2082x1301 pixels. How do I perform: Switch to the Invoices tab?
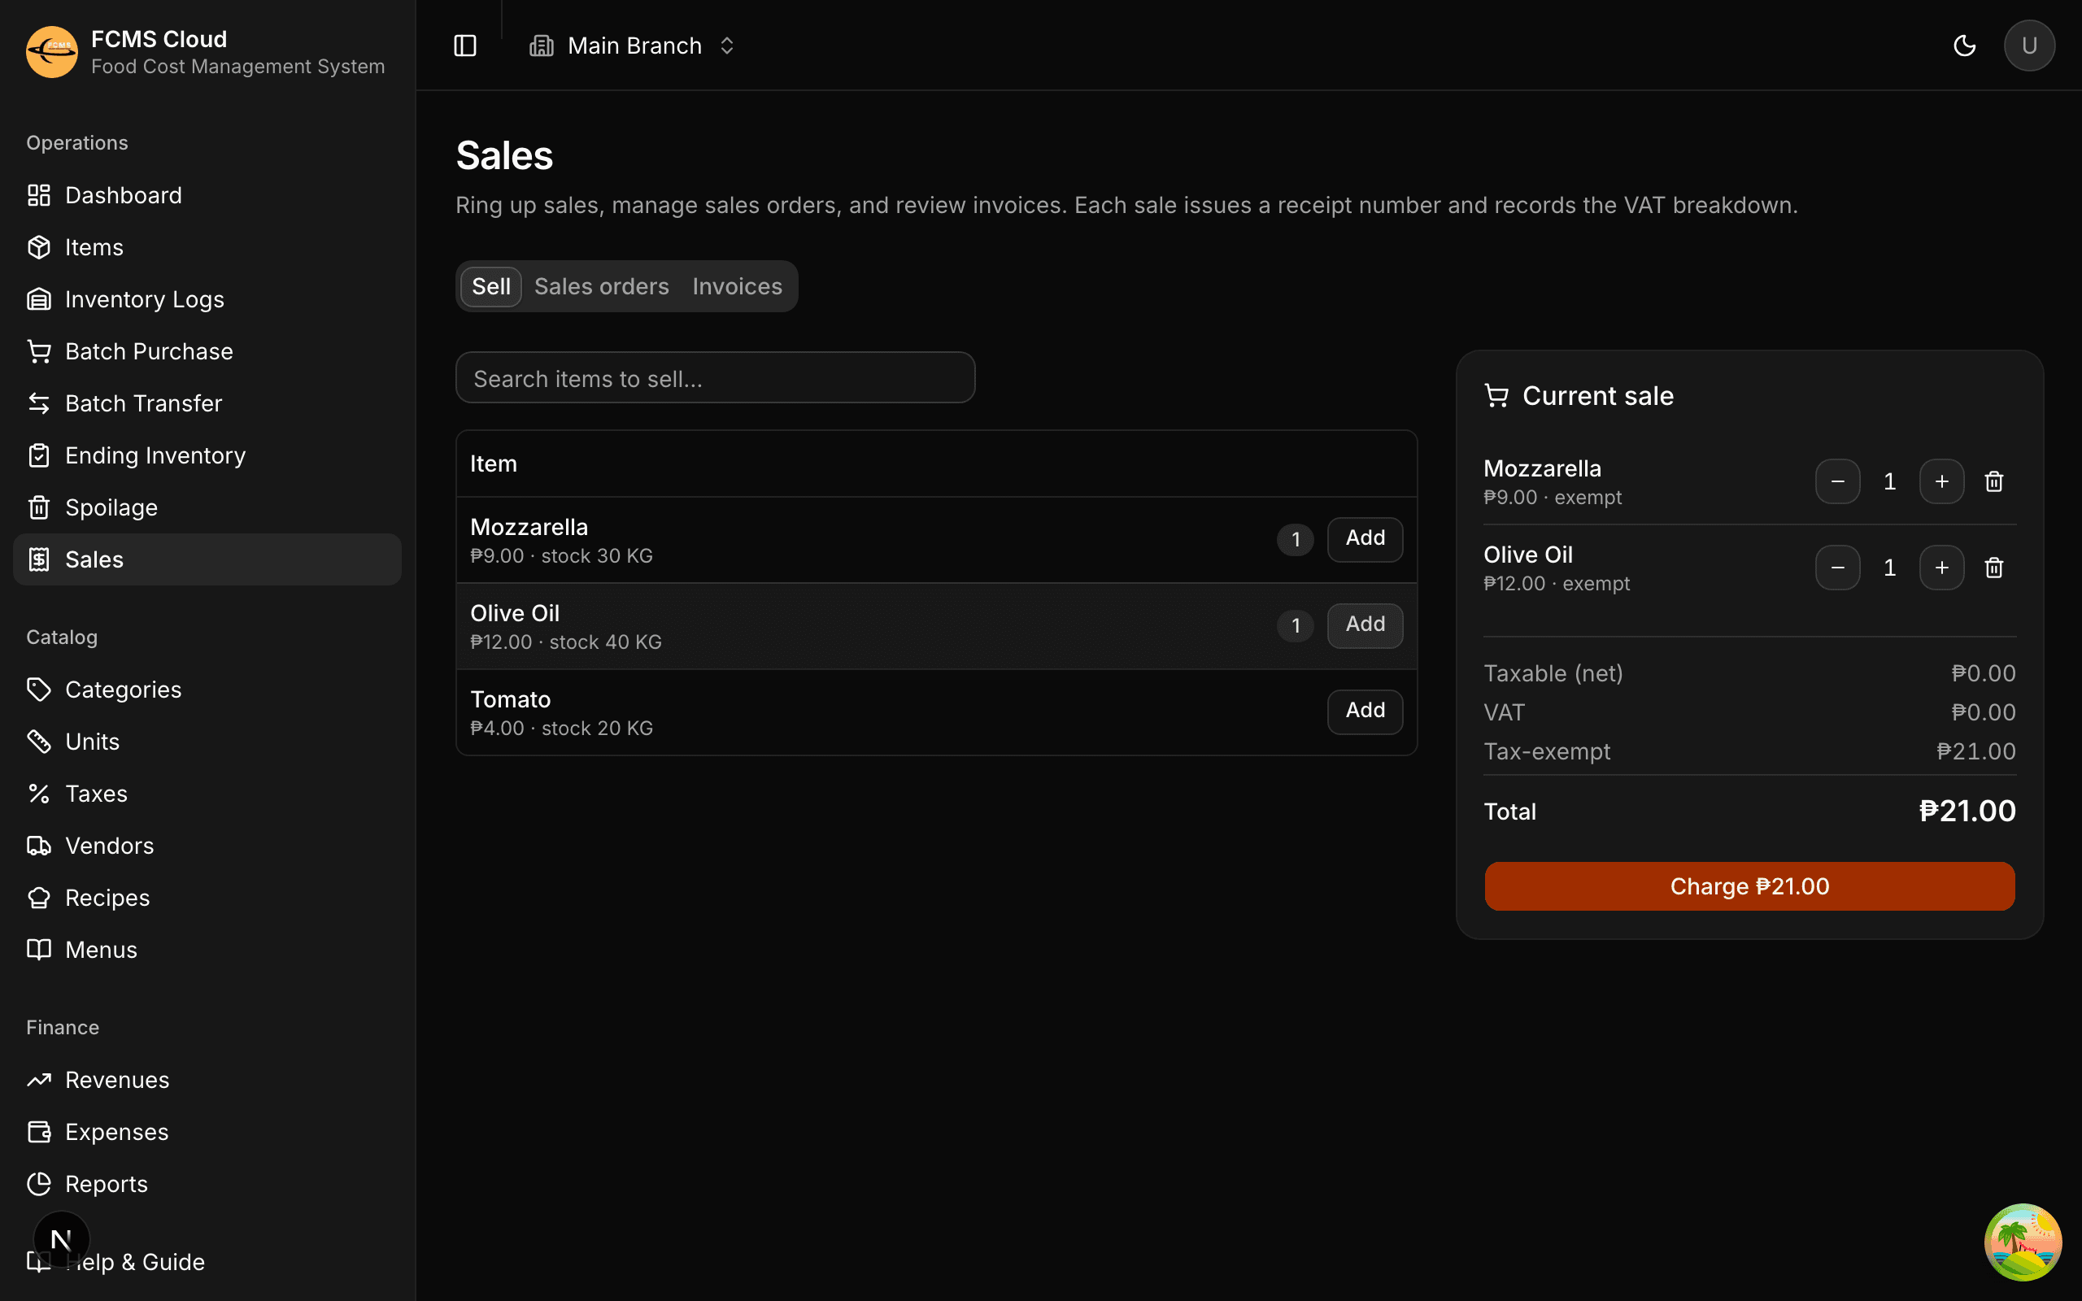[738, 286]
